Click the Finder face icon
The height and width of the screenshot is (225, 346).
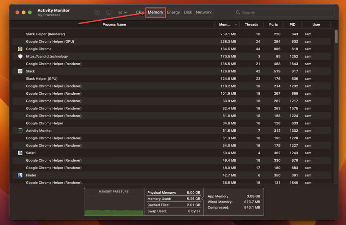pos(20,175)
